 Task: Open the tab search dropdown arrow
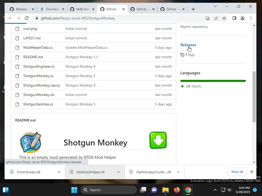point(215,6)
